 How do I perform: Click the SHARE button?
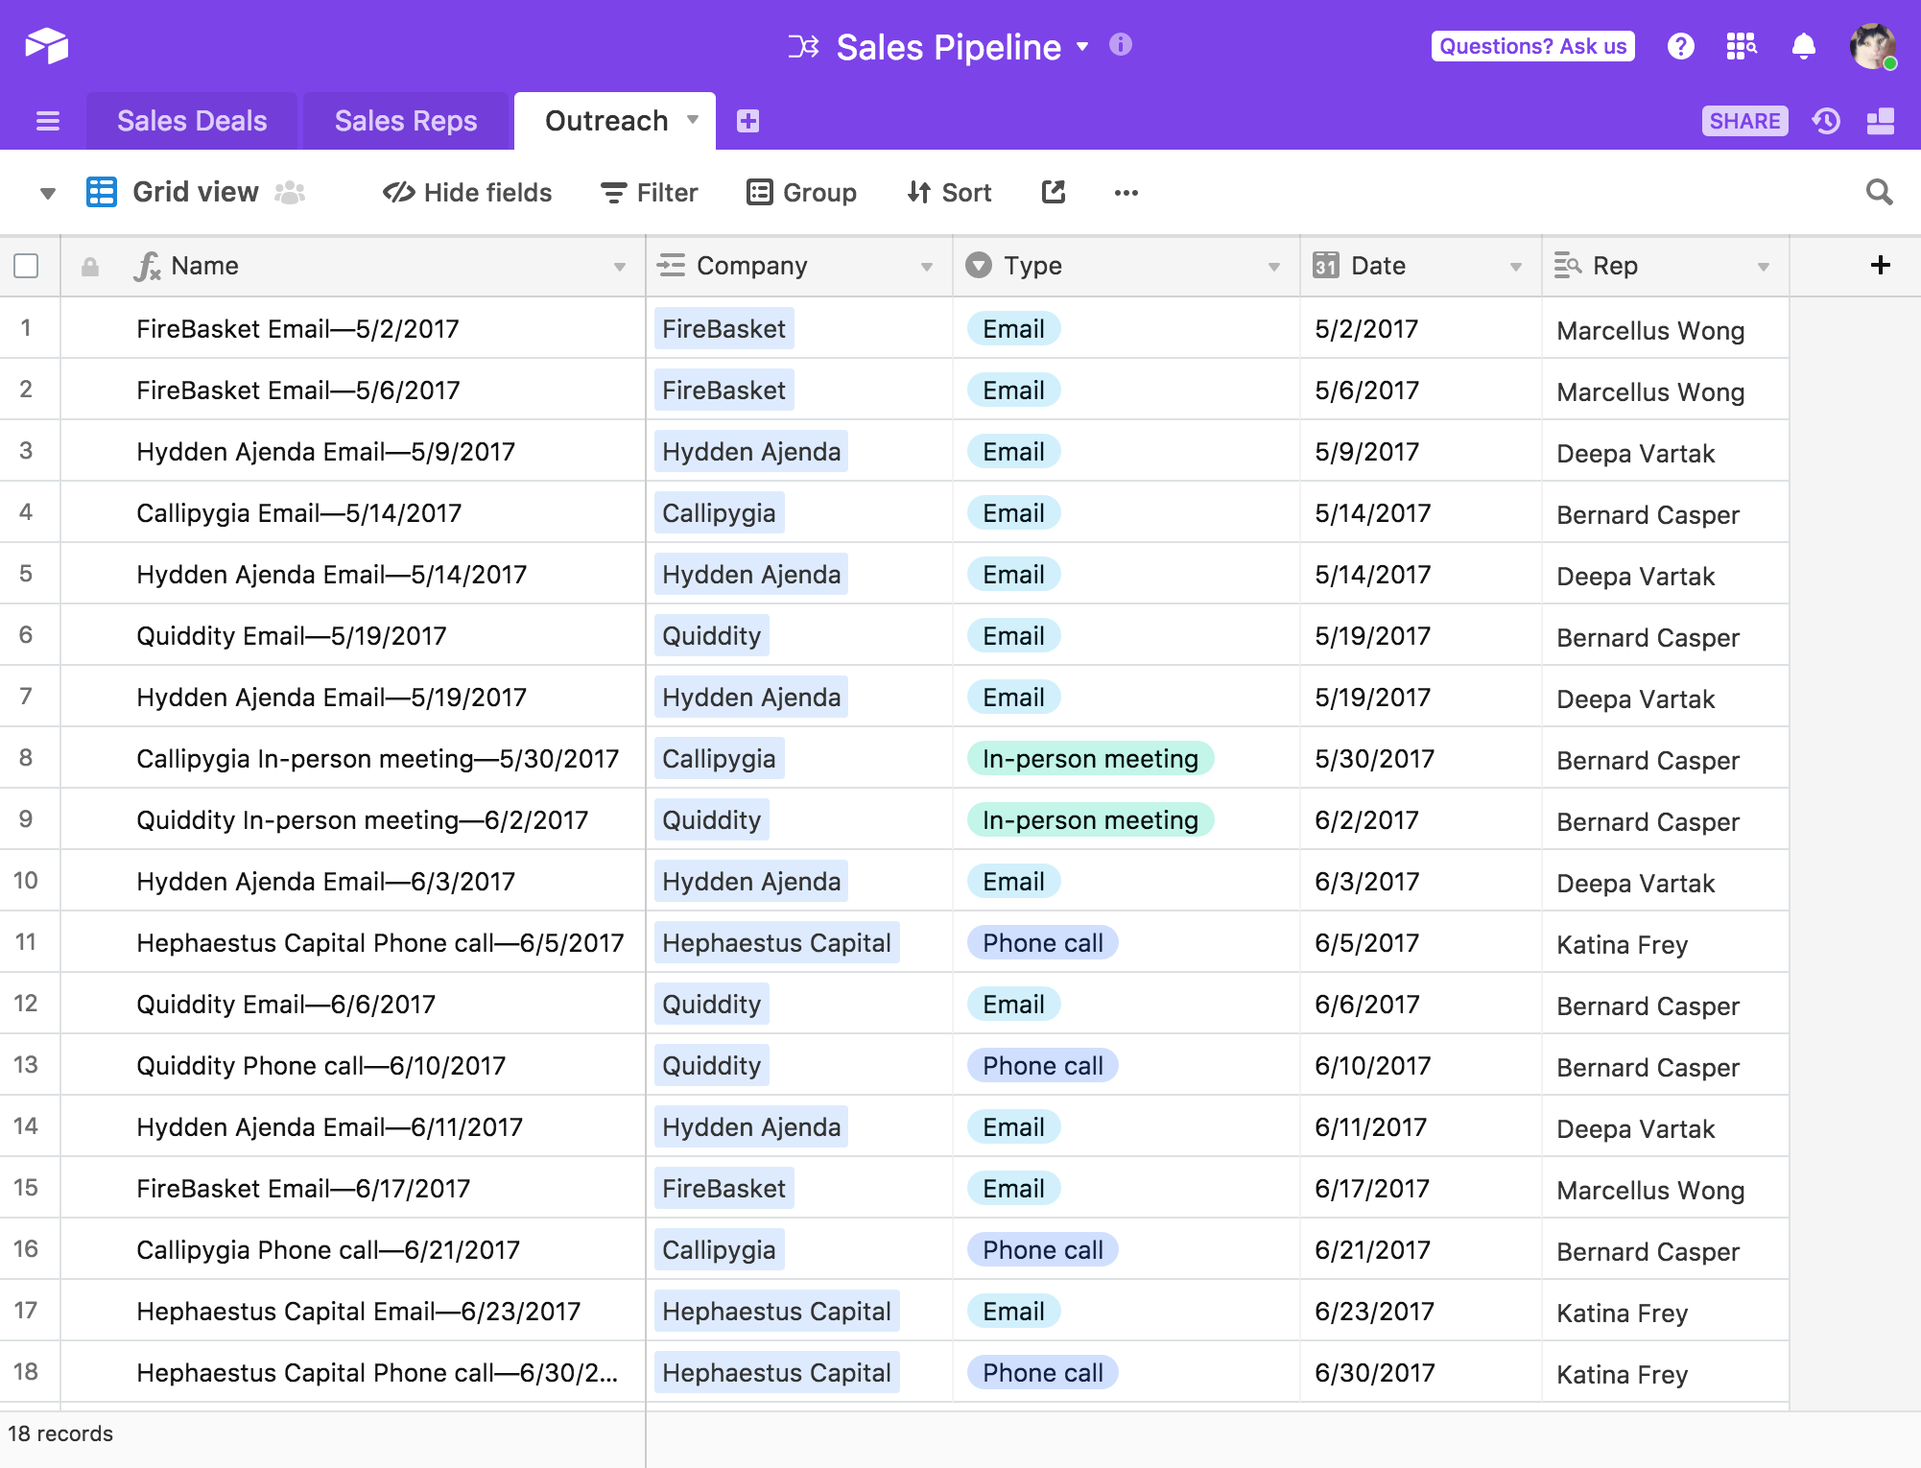[1744, 121]
